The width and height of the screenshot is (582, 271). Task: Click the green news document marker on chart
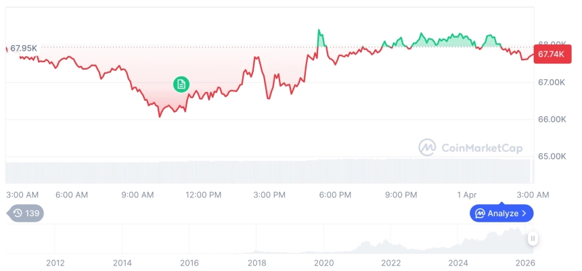(181, 84)
